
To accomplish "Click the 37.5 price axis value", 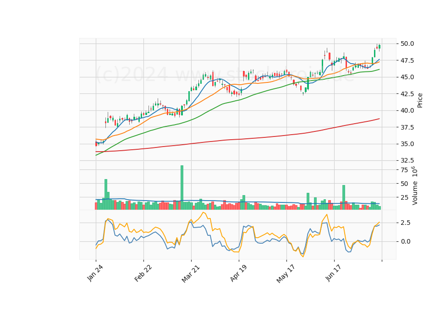I will click(x=407, y=127).
